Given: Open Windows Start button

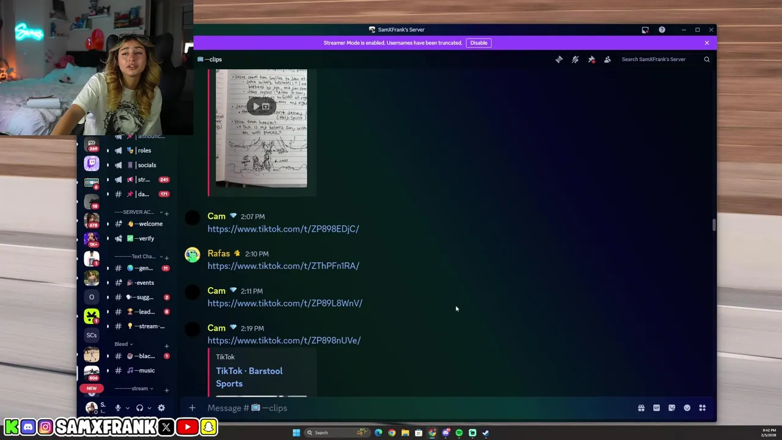Looking at the screenshot, I should click(x=296, y=433).
